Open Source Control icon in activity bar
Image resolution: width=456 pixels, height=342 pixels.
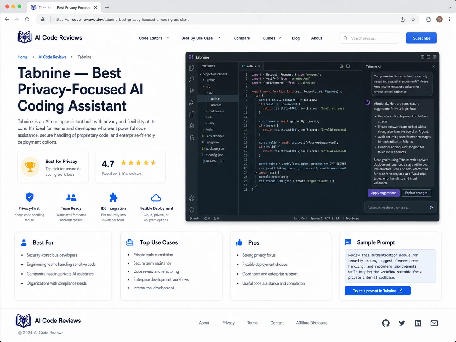(x=191, y=91)
